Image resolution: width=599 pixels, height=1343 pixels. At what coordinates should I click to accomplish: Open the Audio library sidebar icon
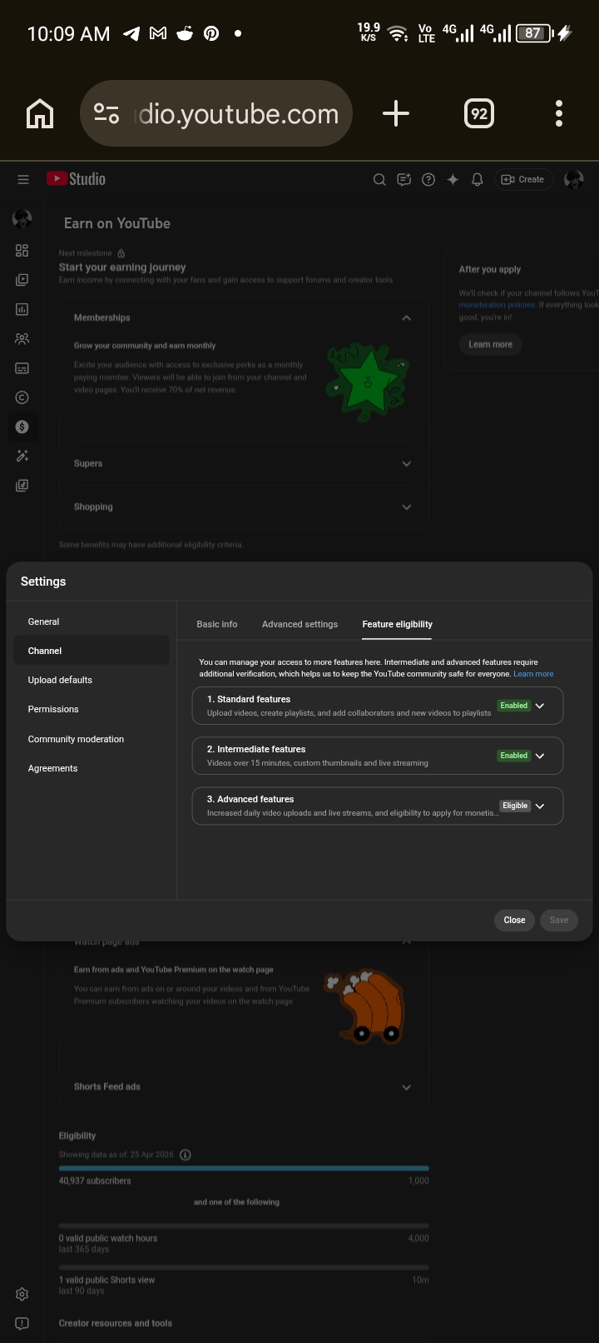pos(22,485)
